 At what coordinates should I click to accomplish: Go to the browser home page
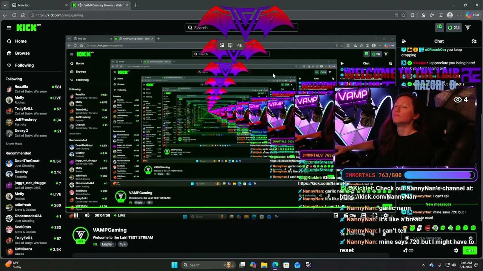pyautogui.click(x=23, y=15)
